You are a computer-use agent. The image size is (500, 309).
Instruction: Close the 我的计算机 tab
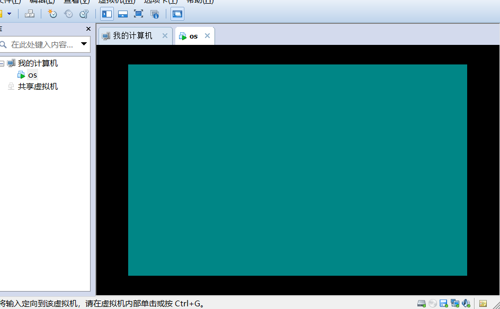[x=165, y=35]
